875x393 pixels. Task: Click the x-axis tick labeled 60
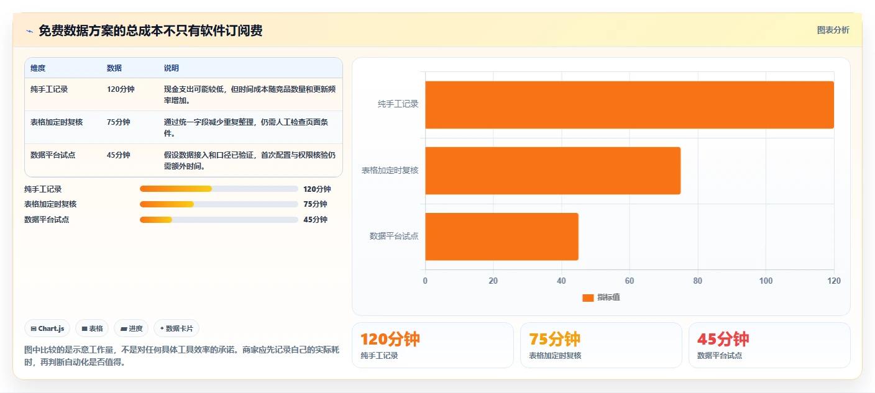pos(630,281)
